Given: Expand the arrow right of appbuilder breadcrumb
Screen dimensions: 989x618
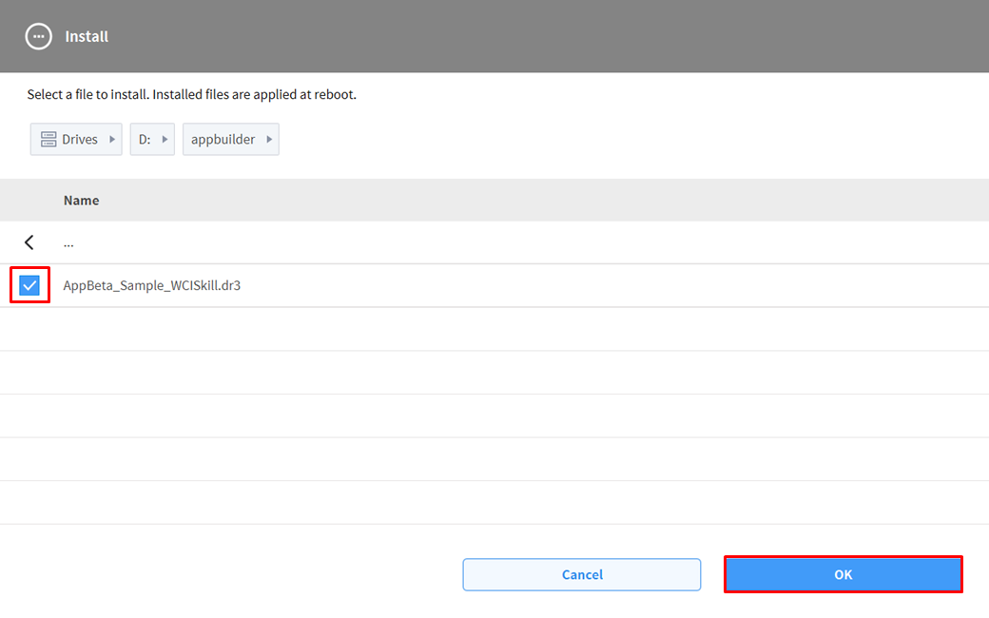Looking at the screenshot, I should (x=269, y=140).
